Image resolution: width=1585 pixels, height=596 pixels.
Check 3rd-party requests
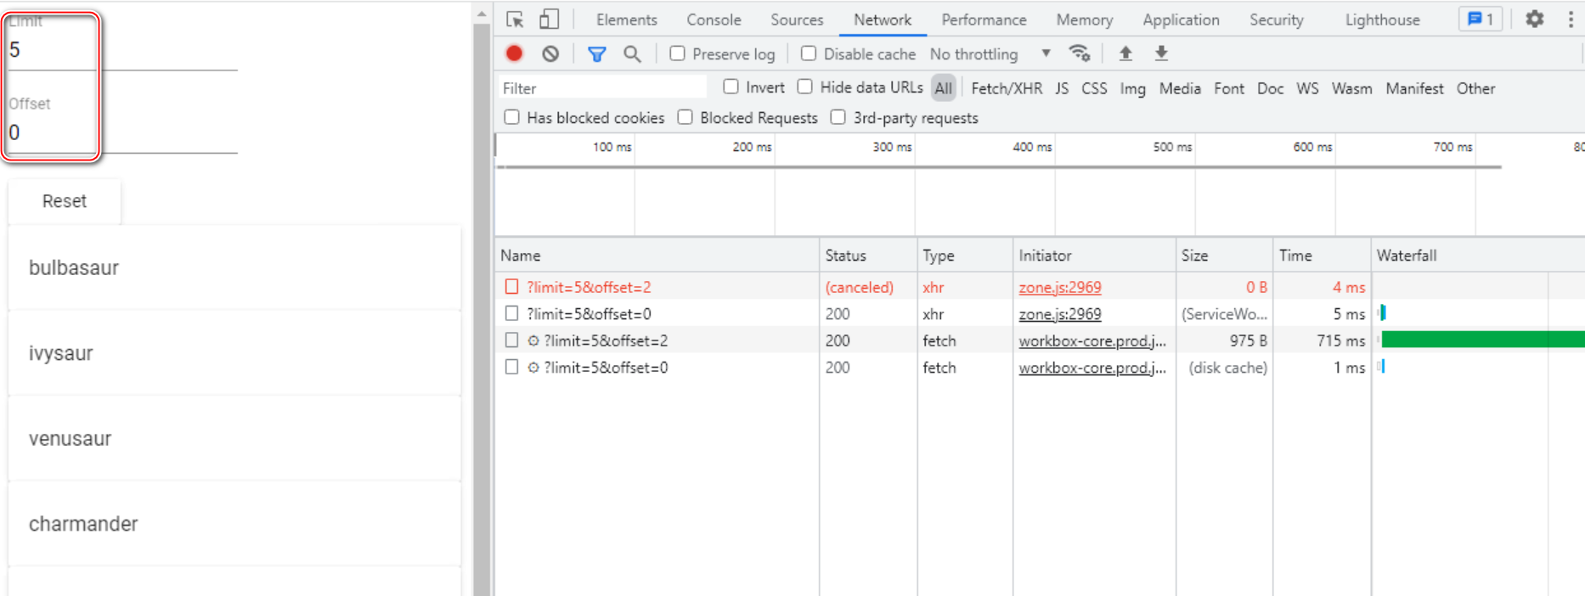click(838, 117)
